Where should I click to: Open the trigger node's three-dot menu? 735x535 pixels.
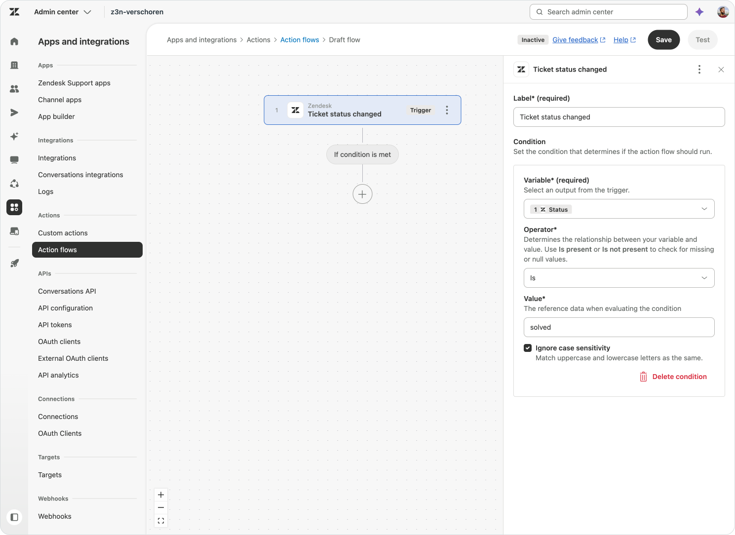point(447,110)
